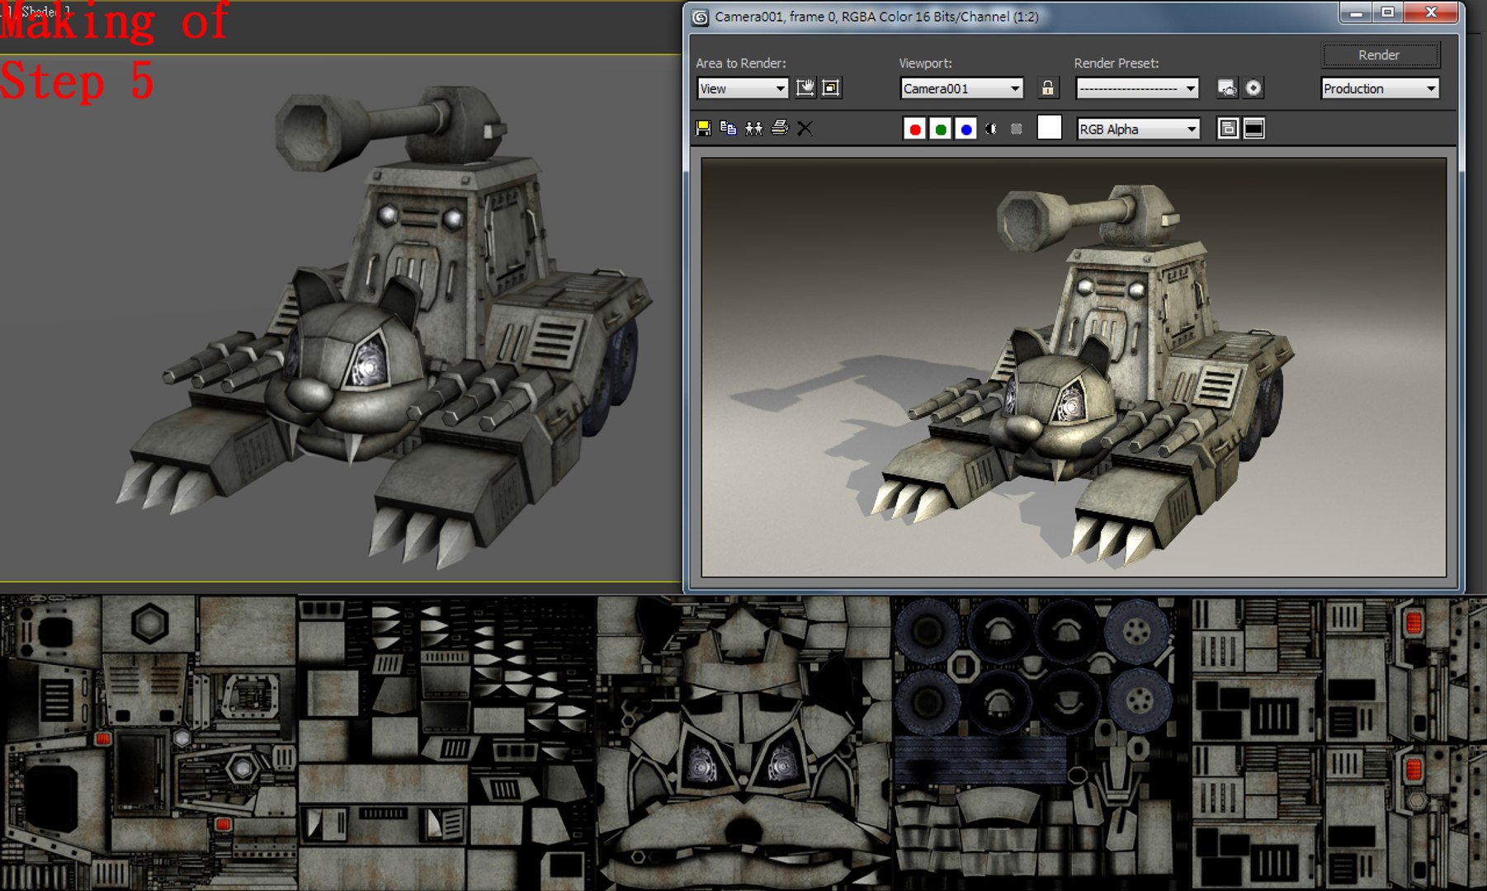Toggle the green channel display

(x=940, y=129)
